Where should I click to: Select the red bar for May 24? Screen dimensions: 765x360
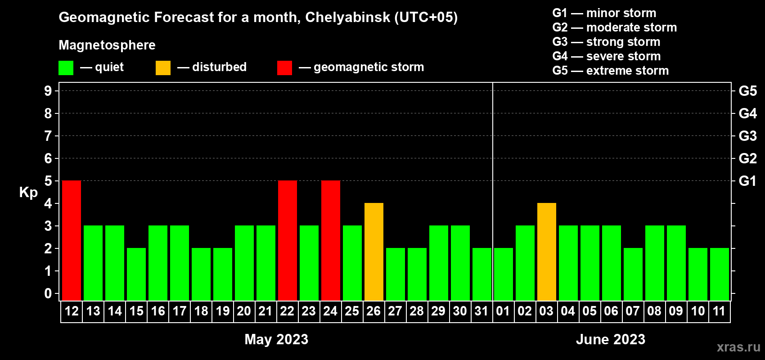tap(331, 240)
